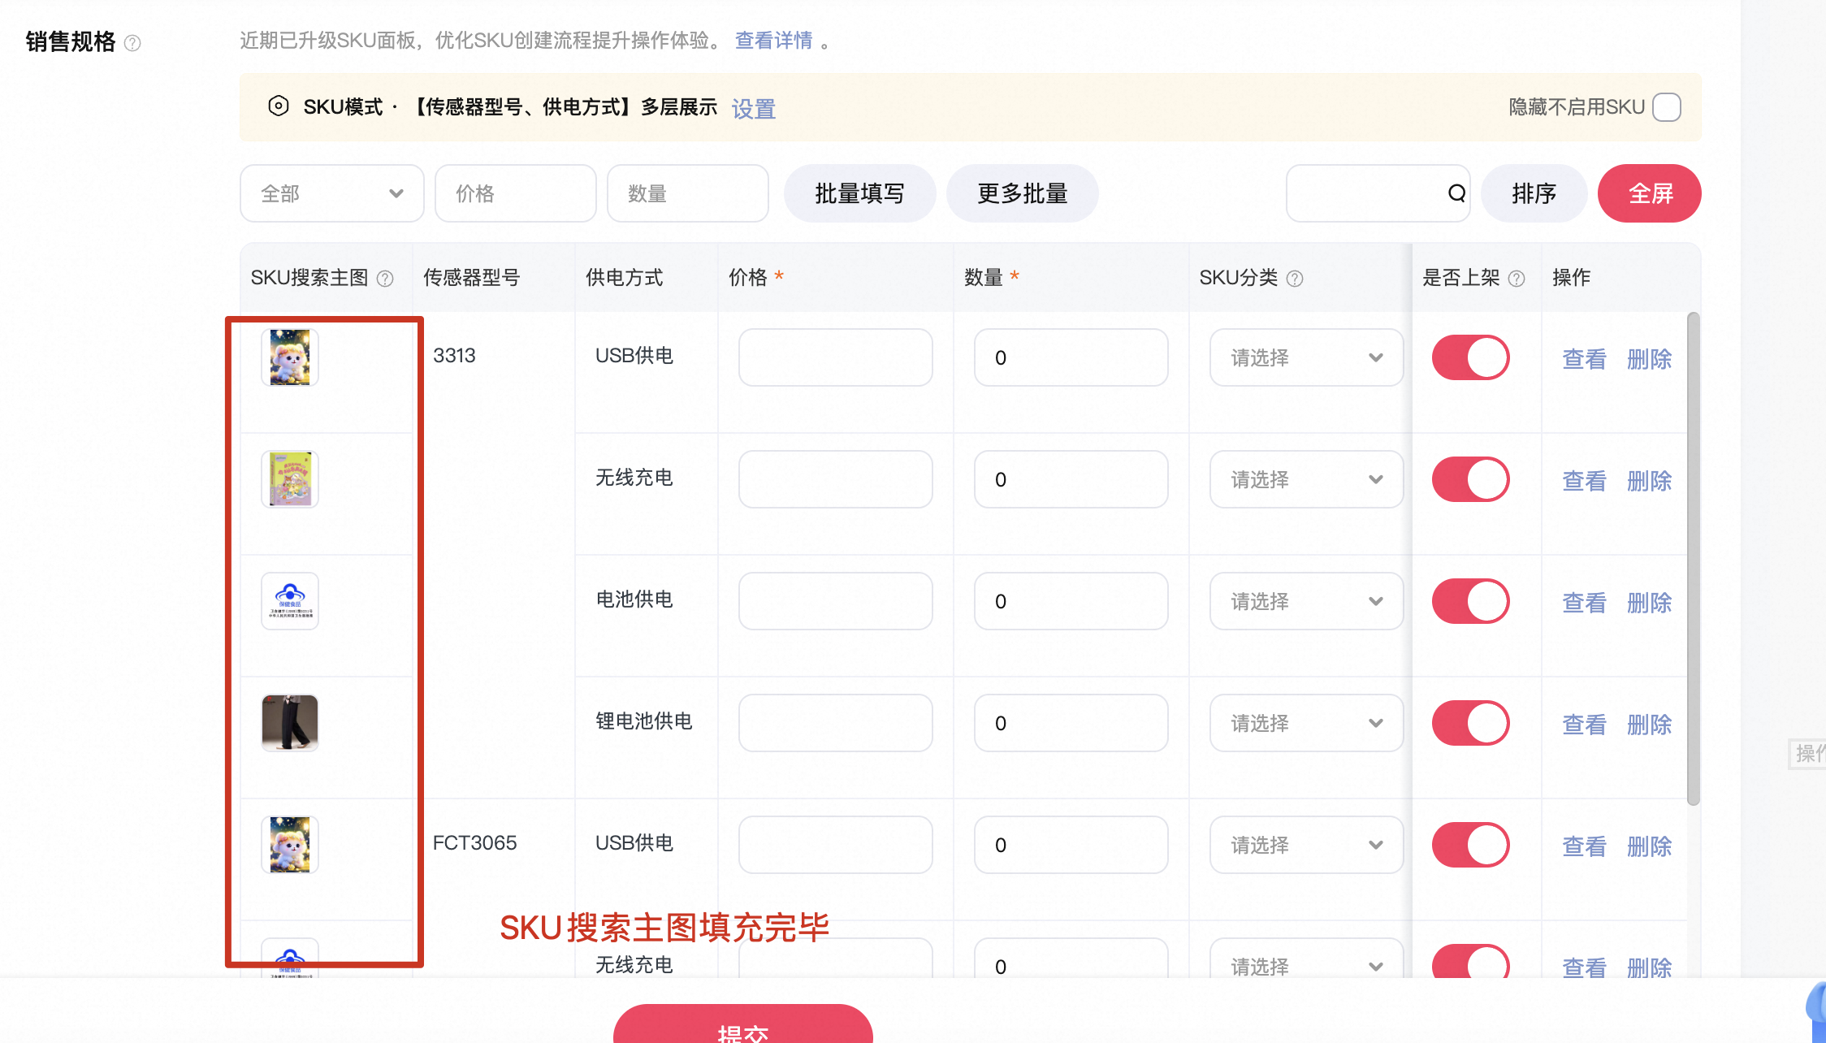
Task: Click the help icon next to 销售规格
Action: 132,43
